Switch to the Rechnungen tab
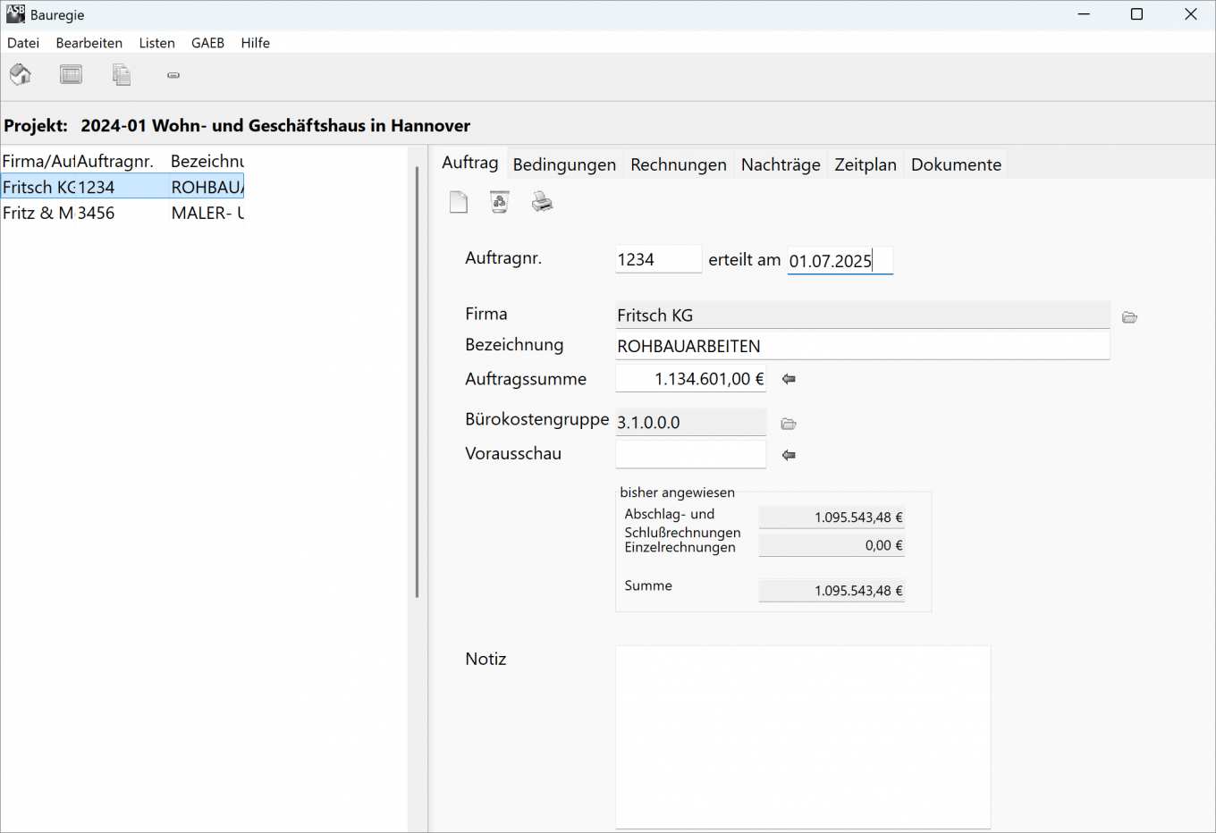 click(x=678, y=164)
